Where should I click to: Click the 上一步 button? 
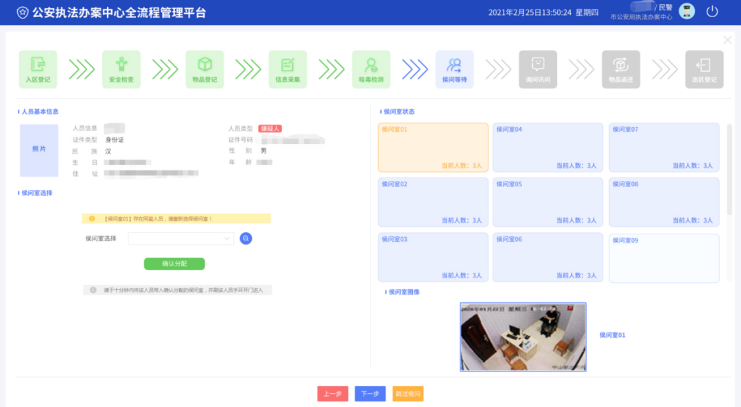pyautogui.click(x=333, y=394)
